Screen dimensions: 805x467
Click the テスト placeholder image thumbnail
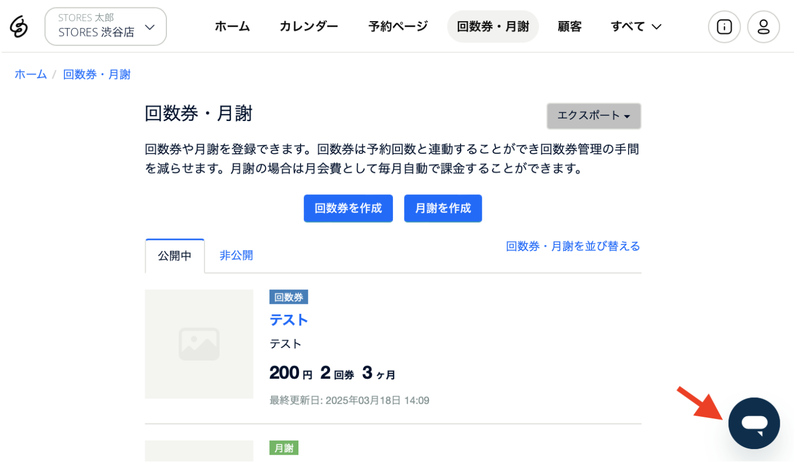click(199, 344)
